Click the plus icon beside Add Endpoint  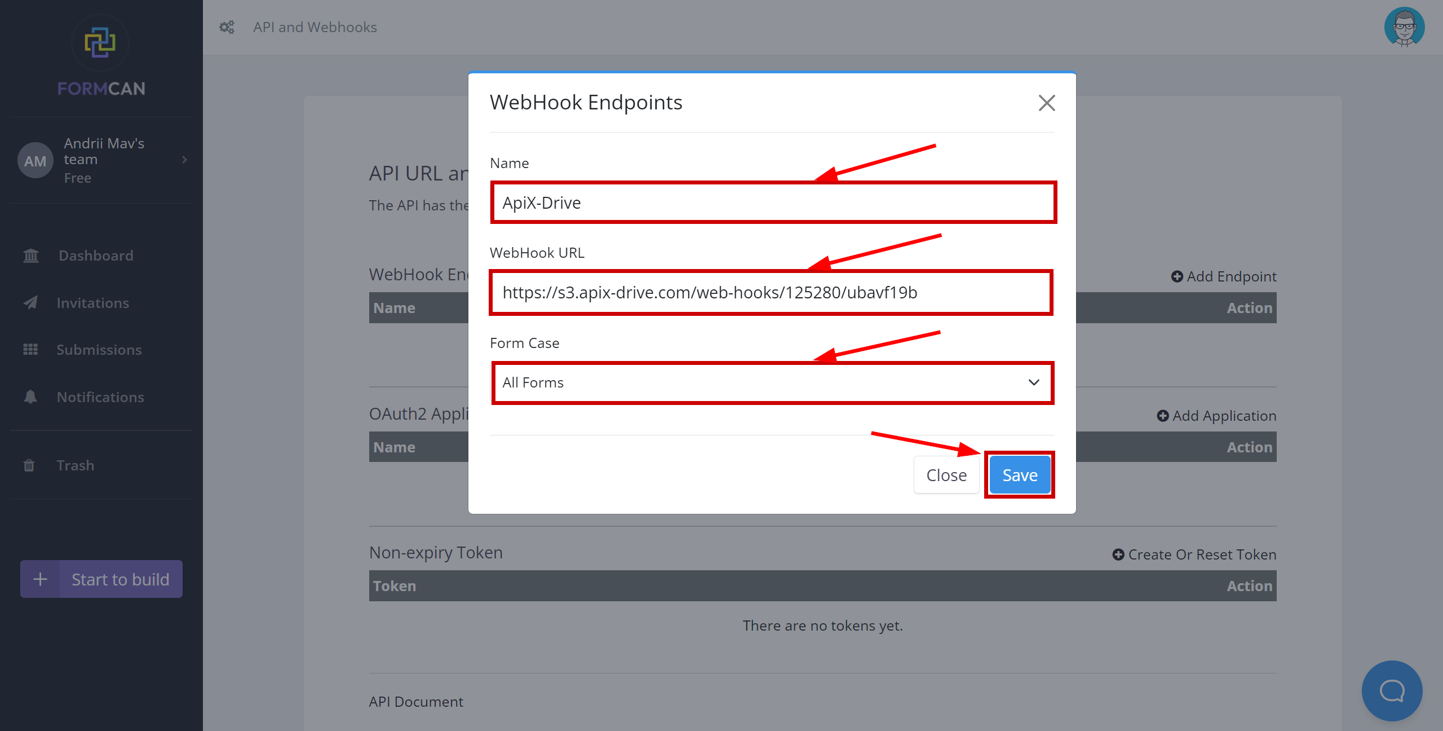[1177, 276]
